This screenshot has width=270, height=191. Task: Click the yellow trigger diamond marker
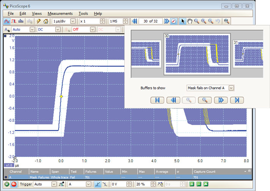61,97
